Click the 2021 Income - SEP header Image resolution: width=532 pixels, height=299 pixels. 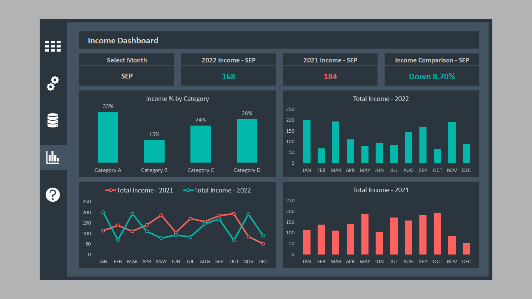click(x=330, y=60)
